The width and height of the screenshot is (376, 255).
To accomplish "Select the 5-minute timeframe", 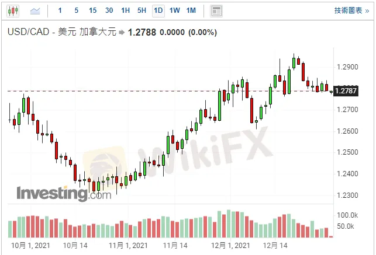I will point(76,11).
